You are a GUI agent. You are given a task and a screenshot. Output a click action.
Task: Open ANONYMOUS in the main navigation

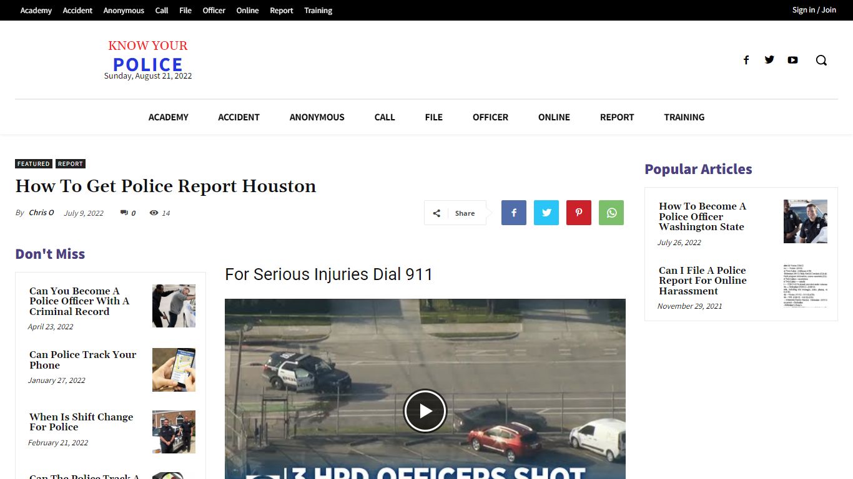[317, 117]
